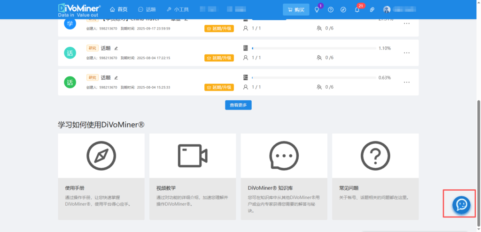The width and height of the screenshot is (481, 232).
Task: Open the notification bell showing 21
Action: click(x=357, y=9)
